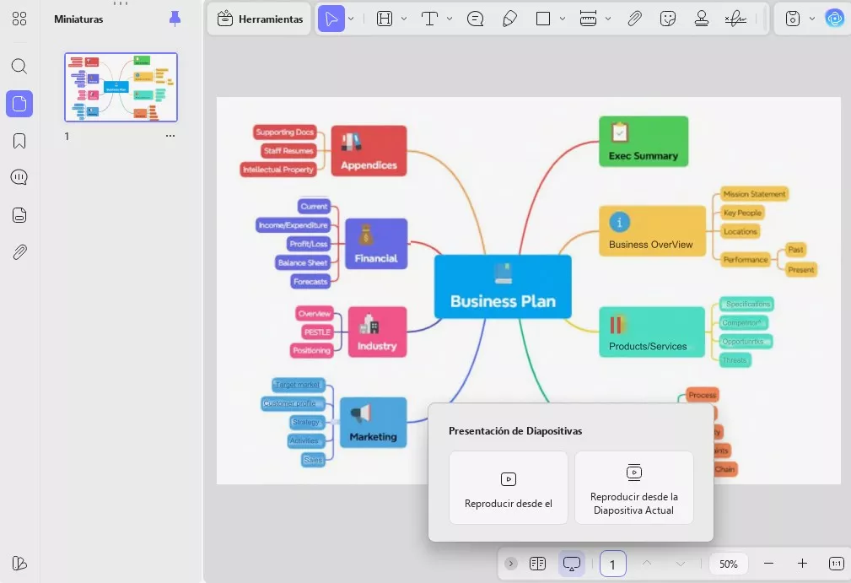
Task: Open the attachments panel in sidebar
Action: (x=19, y=252)
